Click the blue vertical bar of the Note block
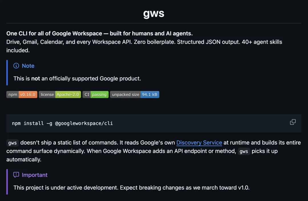Viewport: 308px width, 201px height. click(x=7, y=72)
